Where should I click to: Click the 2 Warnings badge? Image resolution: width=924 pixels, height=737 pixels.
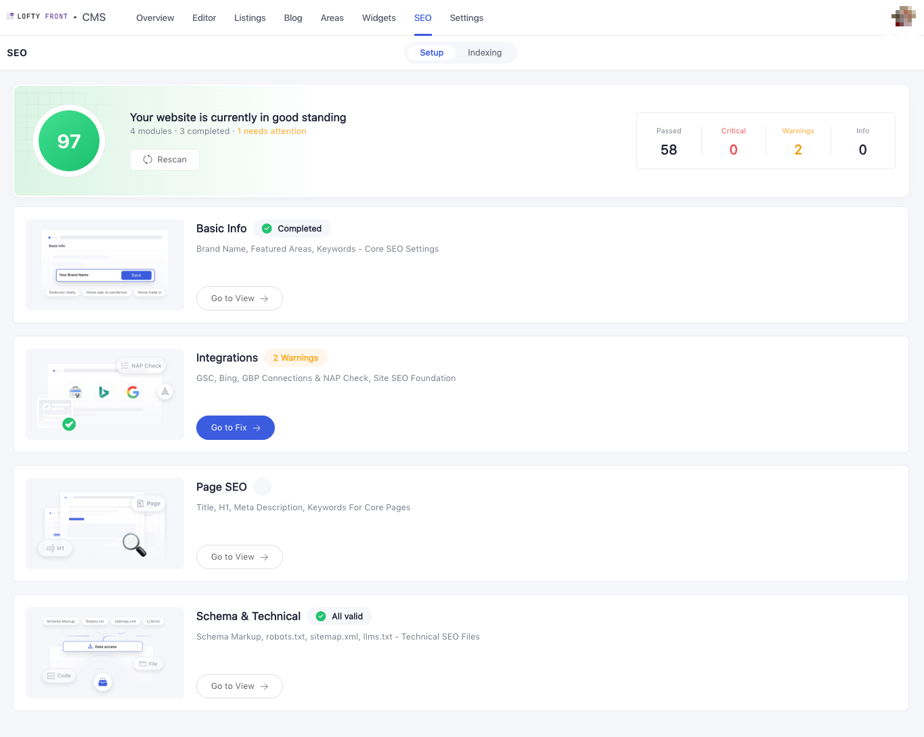296,358
